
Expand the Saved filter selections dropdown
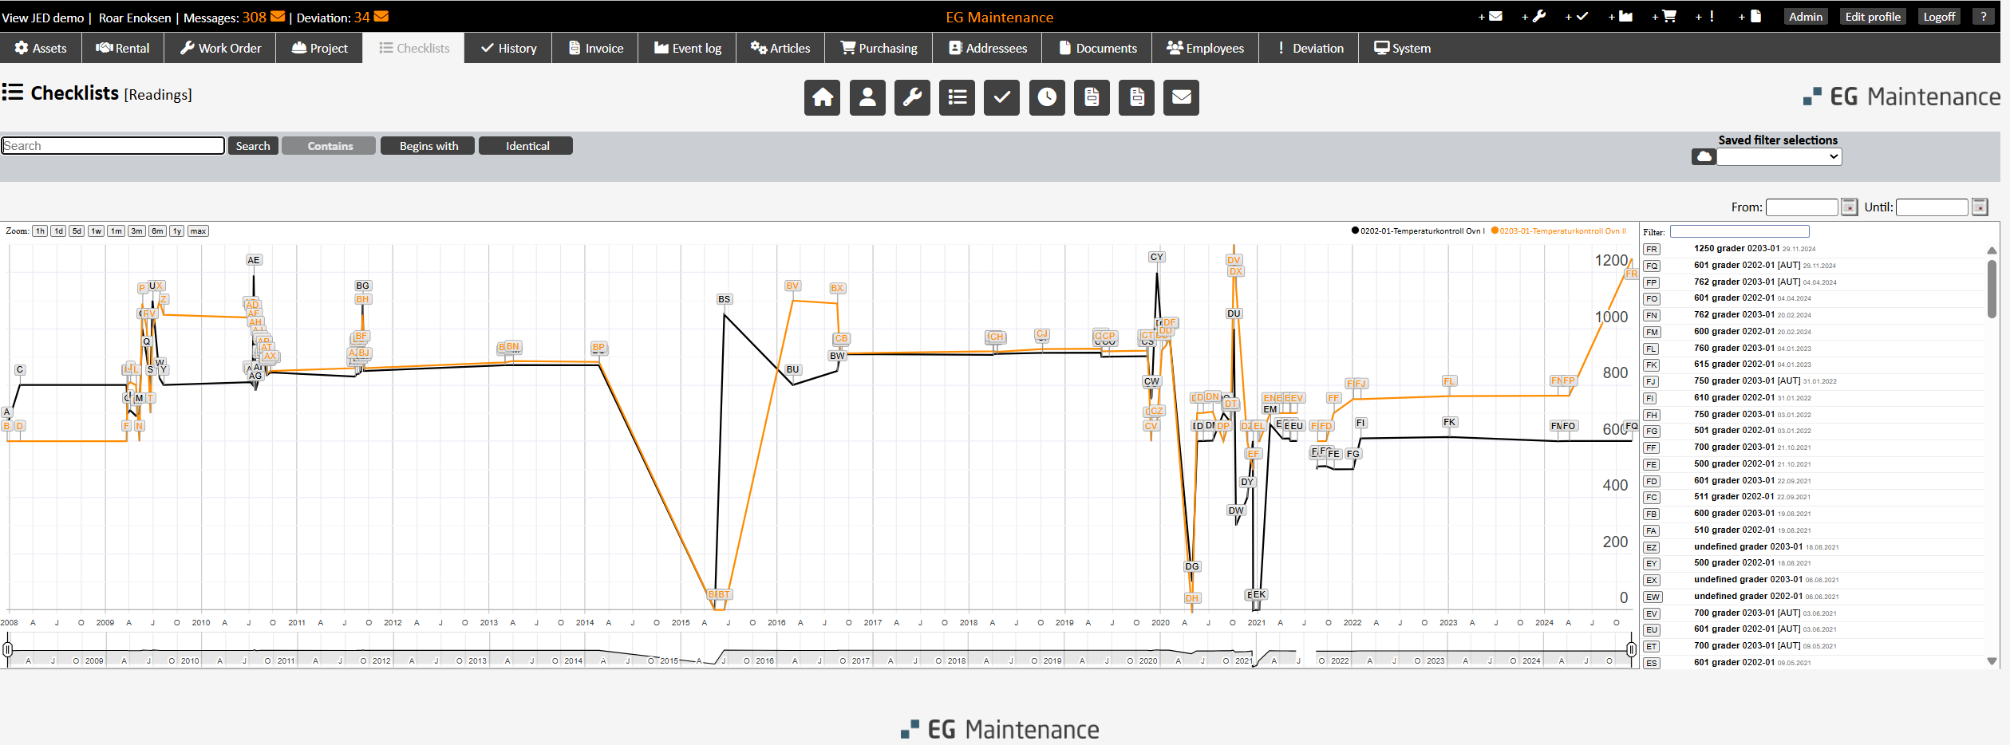pos(1779,157)
